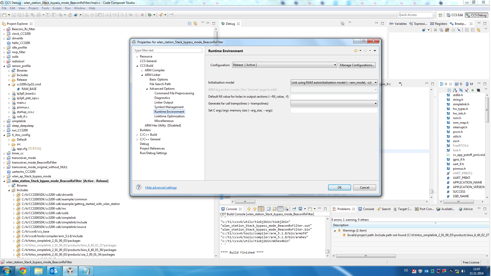Click Collapse All in Project Explorer
This screenshot has height=276, width=491.
[x=189, y=24]
